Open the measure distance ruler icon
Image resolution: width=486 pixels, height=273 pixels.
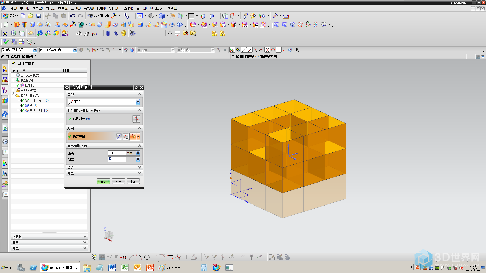(x=286, y=16)
